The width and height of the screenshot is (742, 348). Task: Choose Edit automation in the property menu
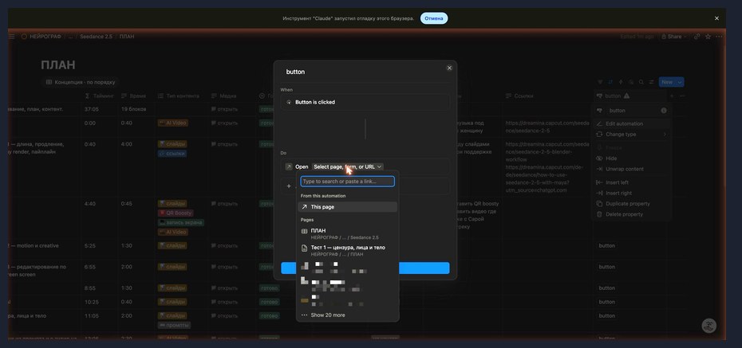click(x=631, y=123)
